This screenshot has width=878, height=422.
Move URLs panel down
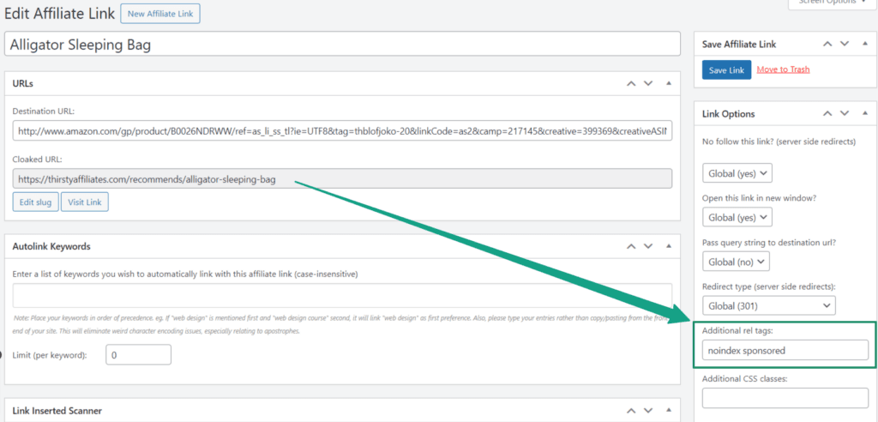(x=648, y=83)
